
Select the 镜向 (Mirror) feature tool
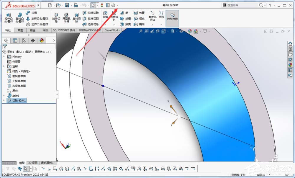click(x=139, y=24)
